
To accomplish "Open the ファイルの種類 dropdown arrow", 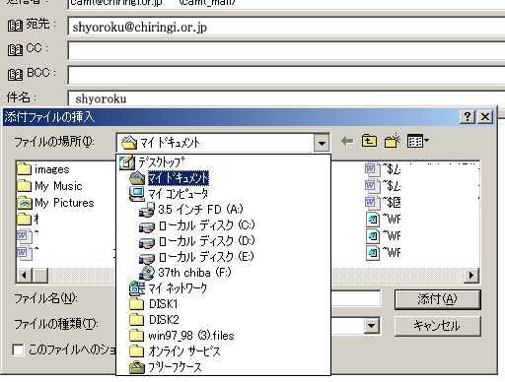I will (372, 326).
